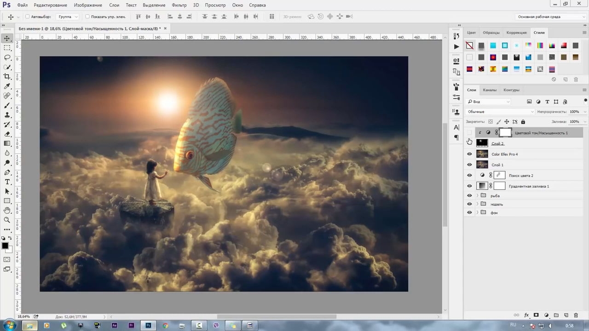Create a new adjustment layer icon
Image resolution: width=589 pixels, height=331 pixels.
pyautogui.click(x=546, y=315)
